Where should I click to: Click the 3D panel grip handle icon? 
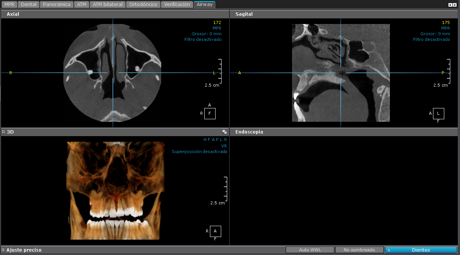3,132
